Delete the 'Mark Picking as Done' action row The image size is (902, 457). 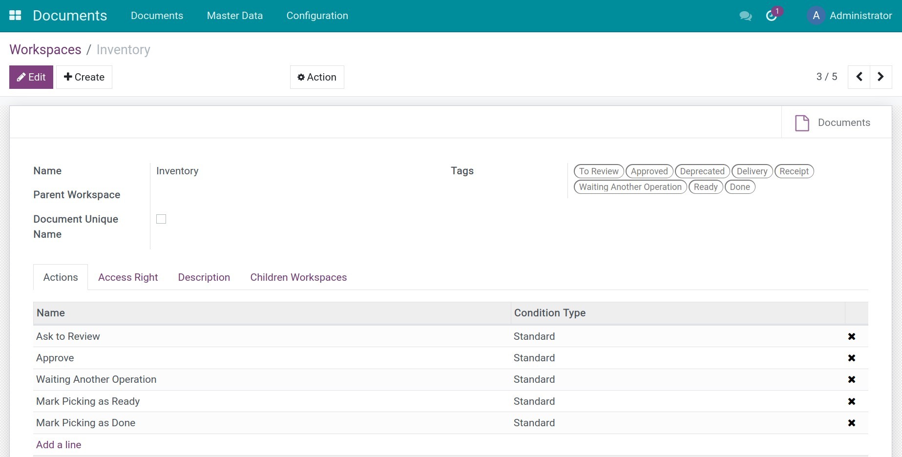pos(852,423)
